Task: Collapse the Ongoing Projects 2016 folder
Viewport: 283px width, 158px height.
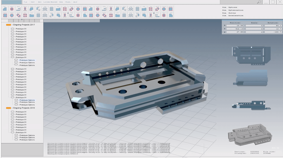Action: pyautogui.click(x=8, y=108)
